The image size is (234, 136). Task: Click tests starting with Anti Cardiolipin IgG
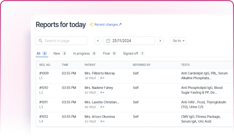pos(204,76)
